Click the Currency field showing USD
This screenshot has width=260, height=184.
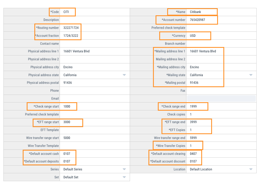[199, 36]
